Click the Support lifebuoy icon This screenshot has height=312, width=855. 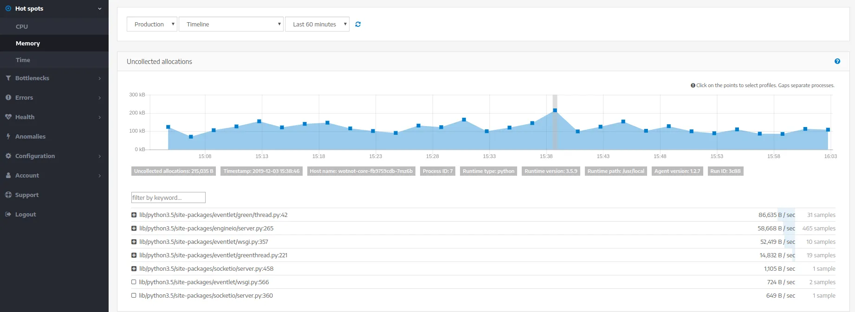point(8,195)
